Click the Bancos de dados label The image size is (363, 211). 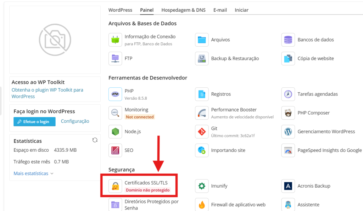point(315,40)
